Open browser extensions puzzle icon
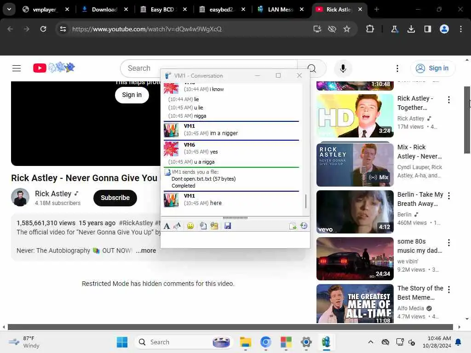 click(370, 29)
